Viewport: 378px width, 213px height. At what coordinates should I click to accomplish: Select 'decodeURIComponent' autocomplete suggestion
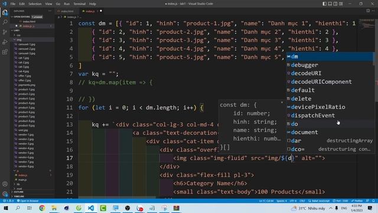point(330,82)
